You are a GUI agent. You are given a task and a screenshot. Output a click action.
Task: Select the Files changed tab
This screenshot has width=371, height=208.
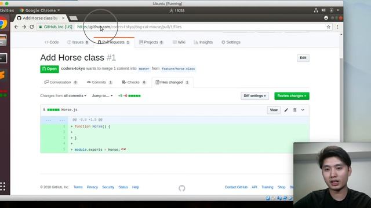click(x=172, y=82)
